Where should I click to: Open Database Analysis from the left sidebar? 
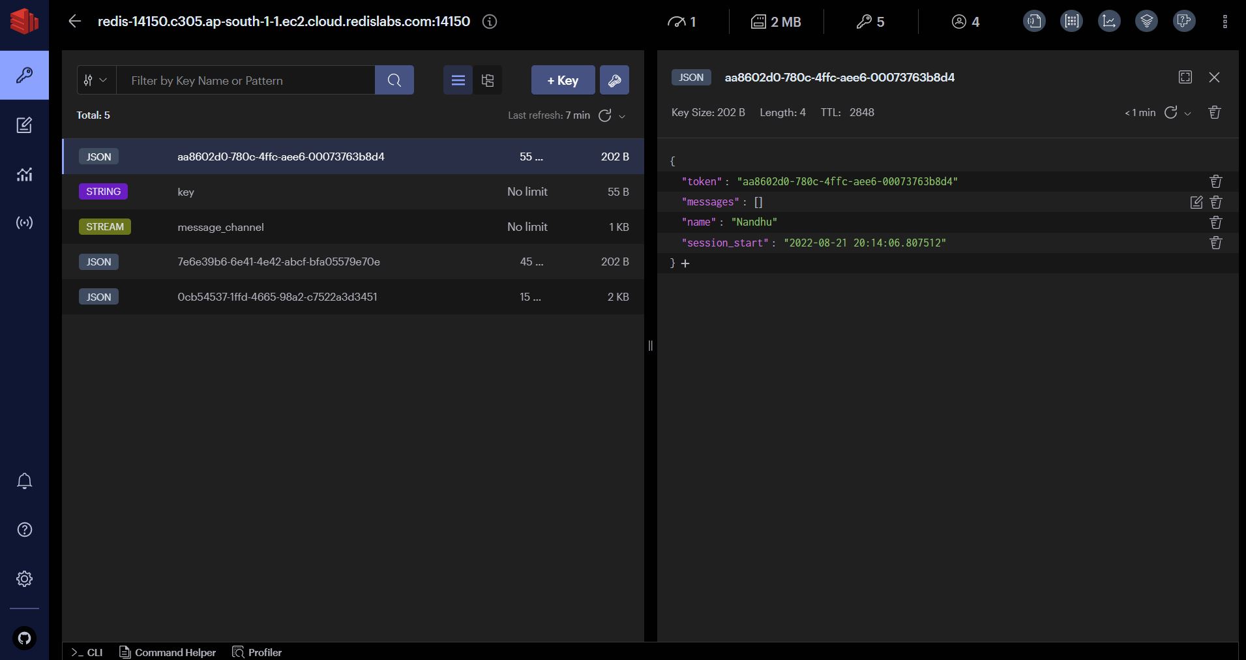(24, 174)
